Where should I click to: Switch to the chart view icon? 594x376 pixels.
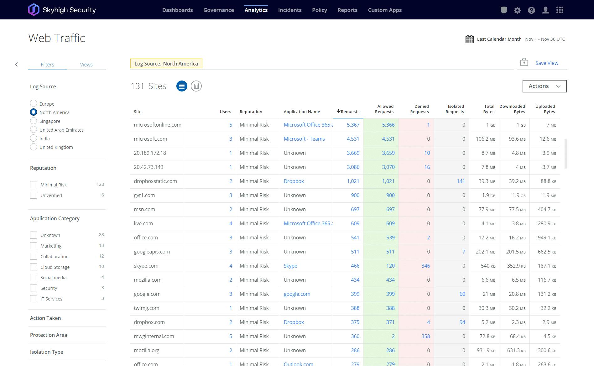point(196,86)
